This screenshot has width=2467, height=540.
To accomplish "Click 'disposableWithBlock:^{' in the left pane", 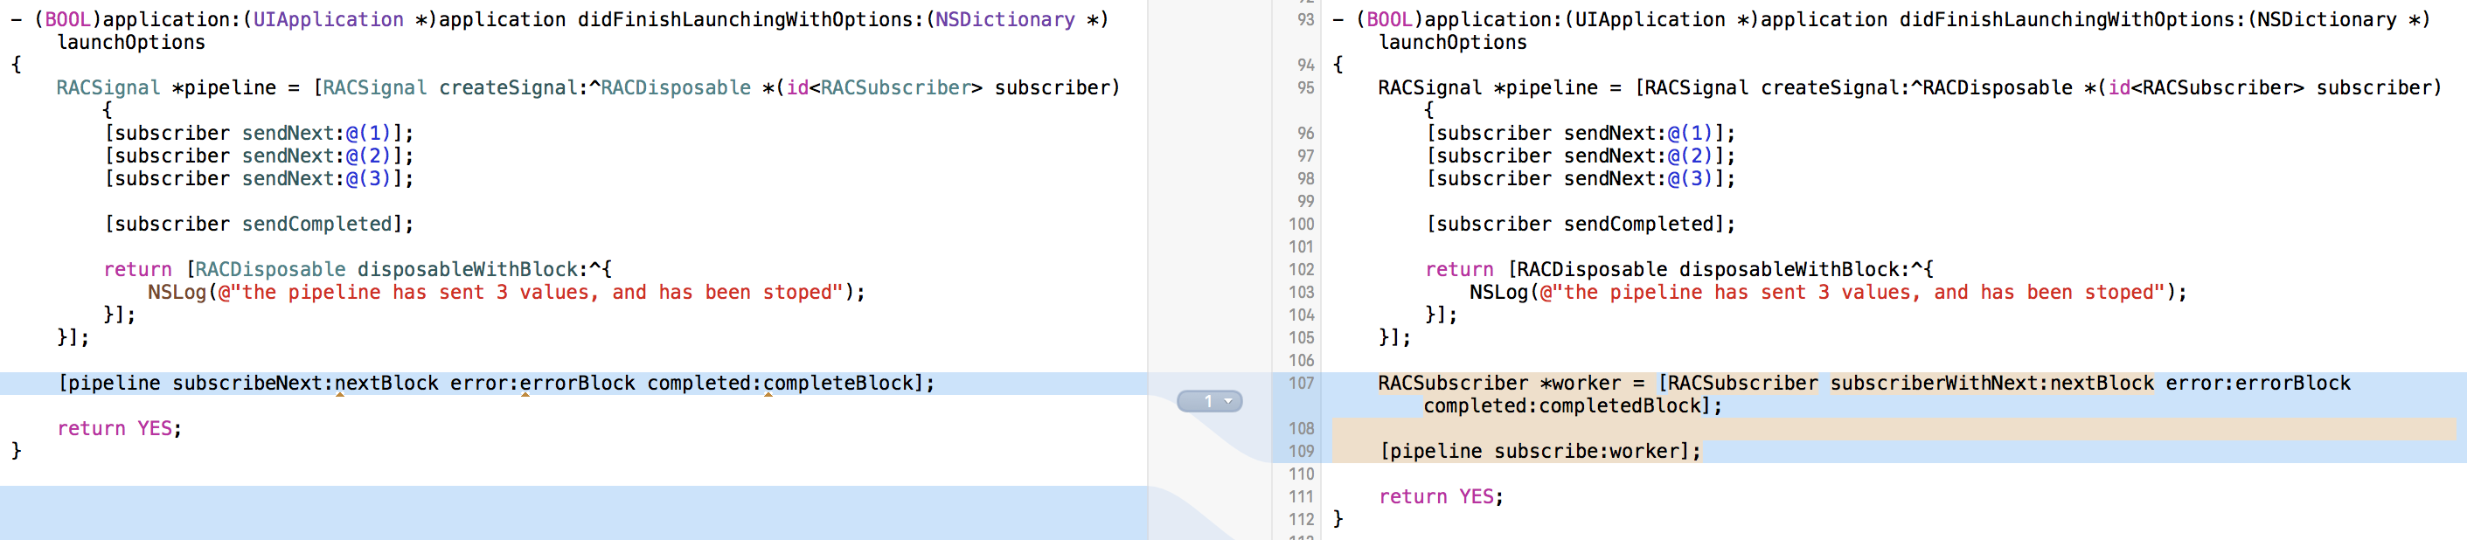I will point(484,269).
